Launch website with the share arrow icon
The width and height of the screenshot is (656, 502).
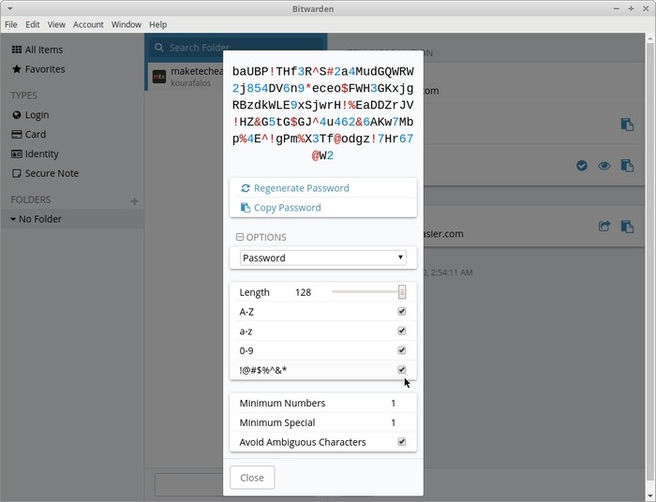pyautogui.click(x=604, y=227)
